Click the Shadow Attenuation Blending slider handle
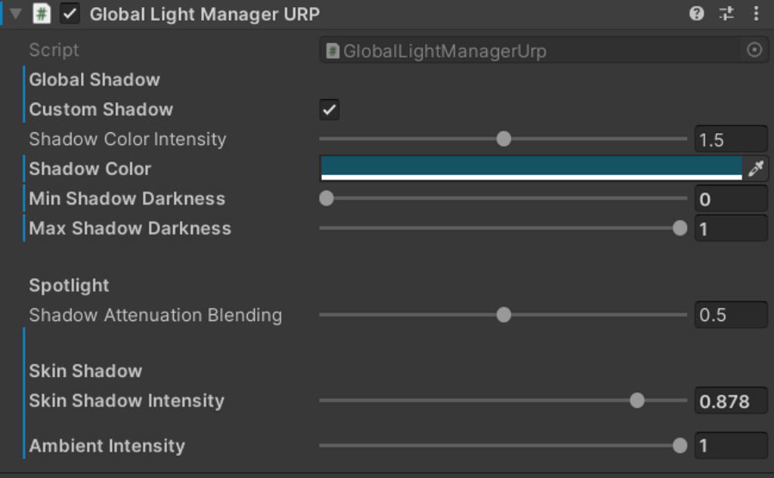Viewport: 774px width, 478px height. point(503,315)
